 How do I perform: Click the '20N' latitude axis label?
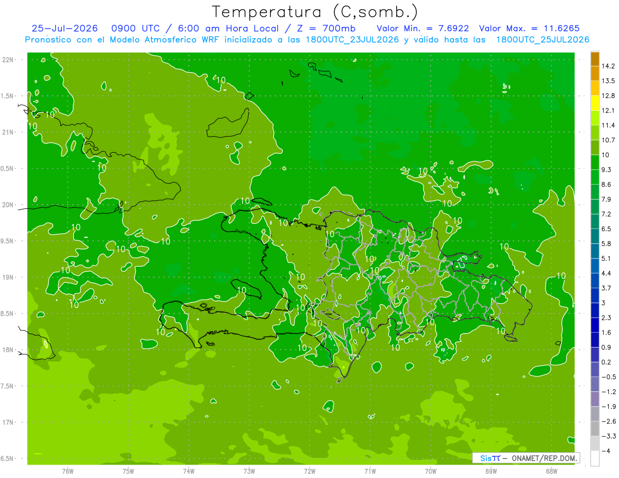point(8,205)
